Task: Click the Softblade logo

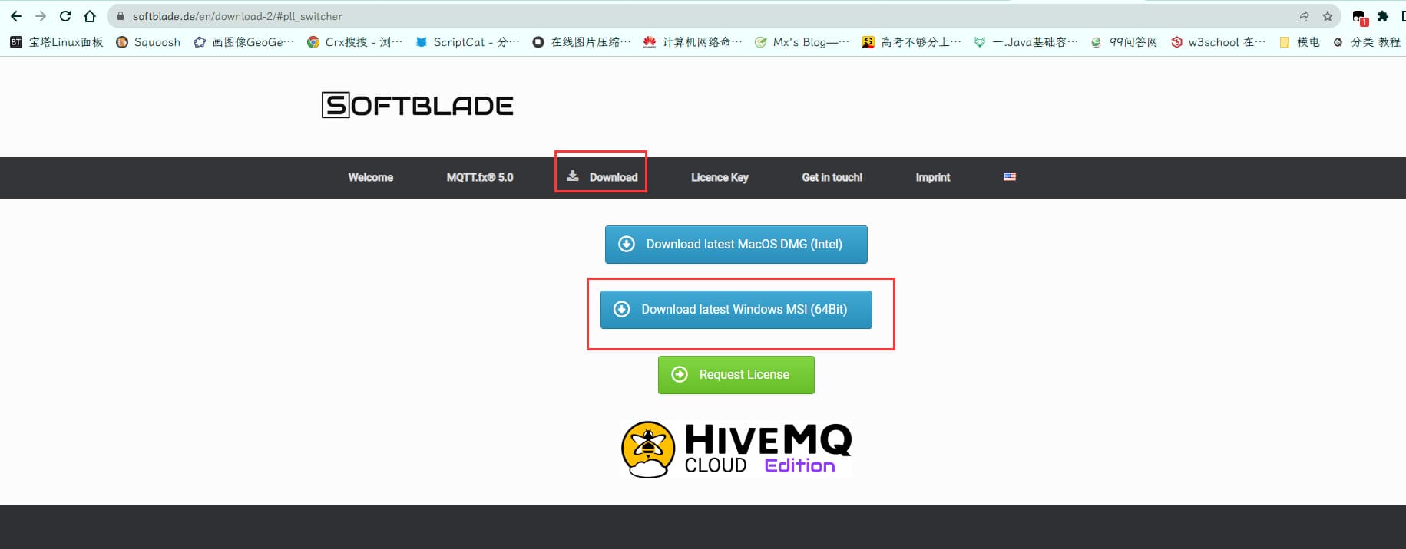Action: 417,105
